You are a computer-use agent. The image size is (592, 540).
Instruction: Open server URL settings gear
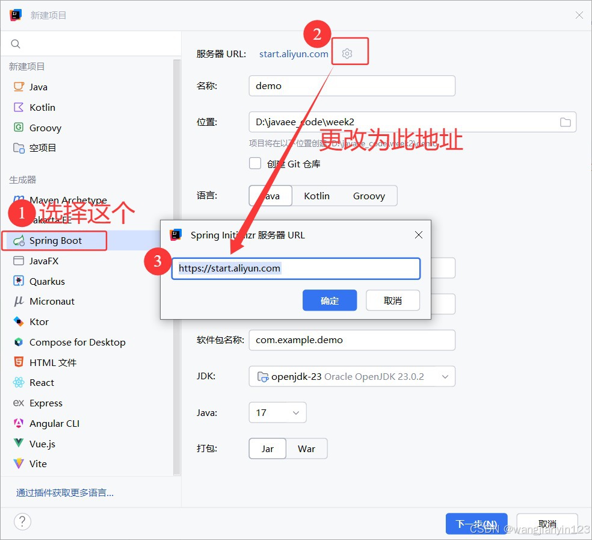click(347, 54)
